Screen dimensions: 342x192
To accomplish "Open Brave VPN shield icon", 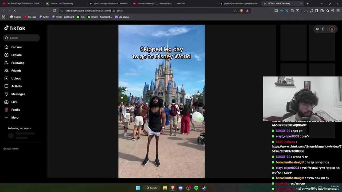I will coord(333,11).
